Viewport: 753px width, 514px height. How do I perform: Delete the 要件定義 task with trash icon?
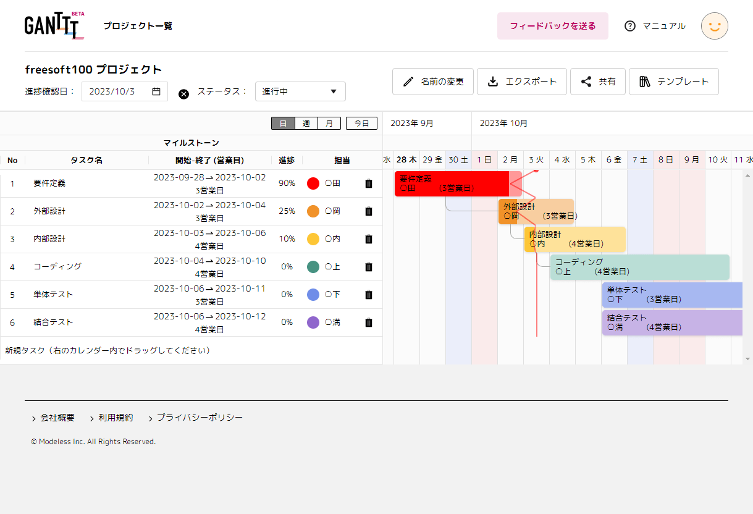(369, 183)
